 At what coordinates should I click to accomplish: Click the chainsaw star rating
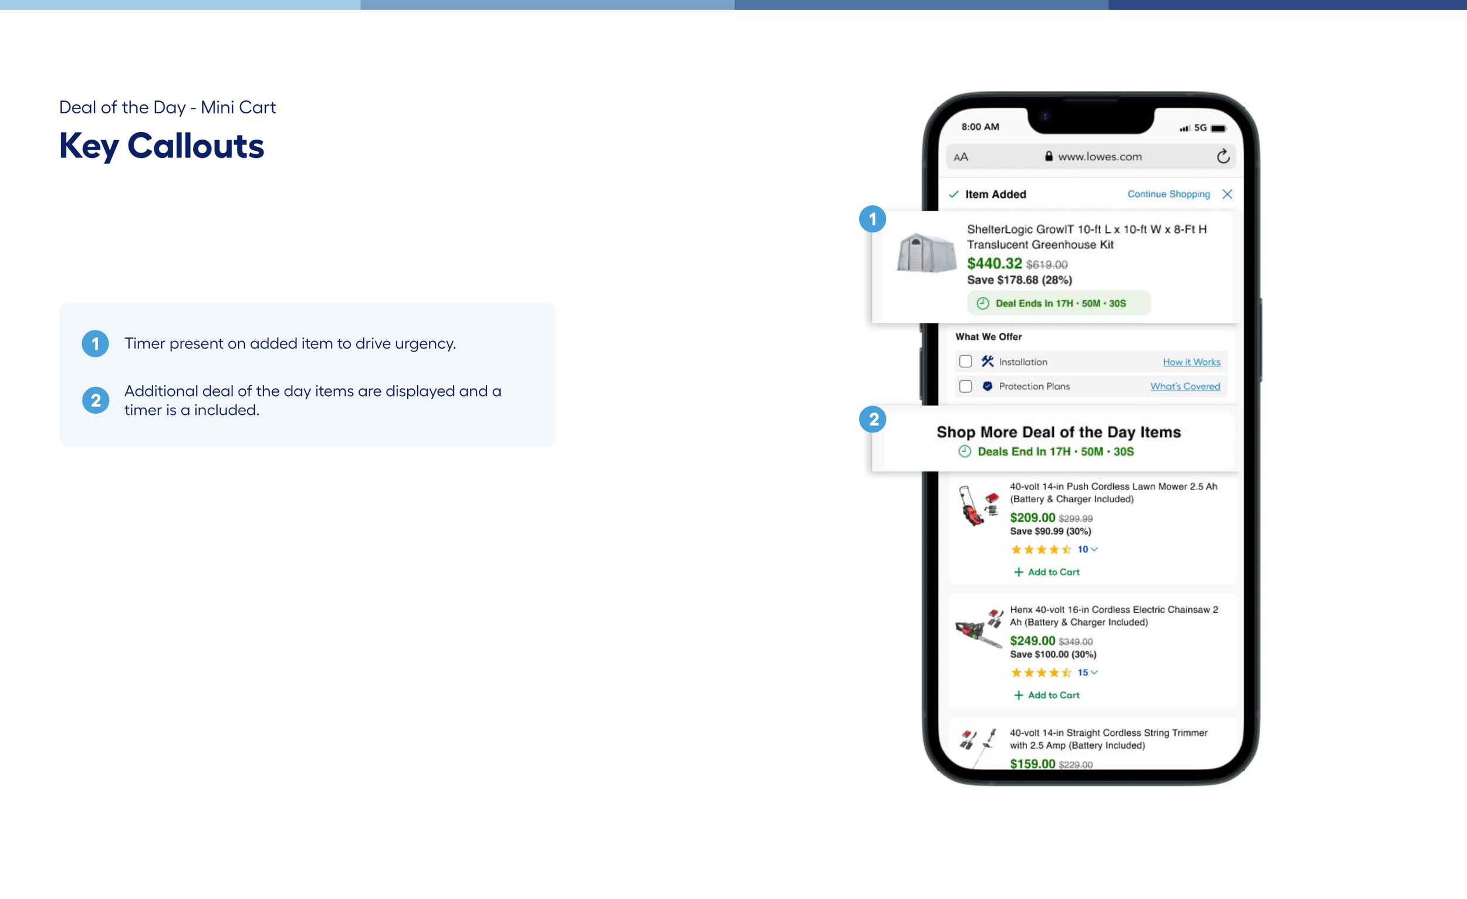tap(1041, 672)
